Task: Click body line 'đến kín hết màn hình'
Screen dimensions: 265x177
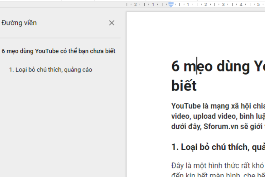Action: 217,175
